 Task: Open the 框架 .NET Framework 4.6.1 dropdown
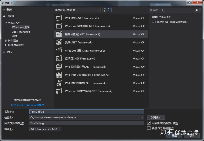click(x=45, y=129)
